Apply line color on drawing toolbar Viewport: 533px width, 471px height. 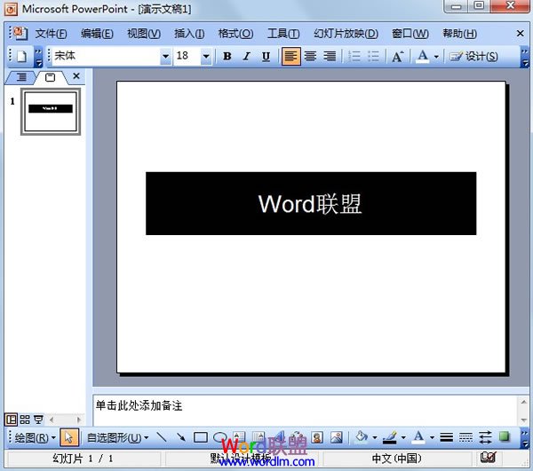pyautogui.click(x=390, y=437)
